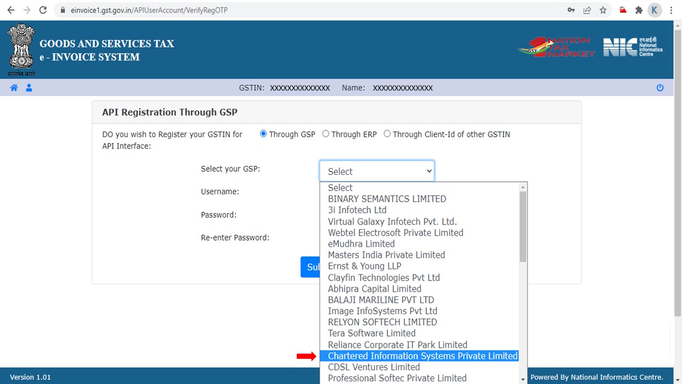
Task: Click the share page icon
Action: (x=587, y=10)
